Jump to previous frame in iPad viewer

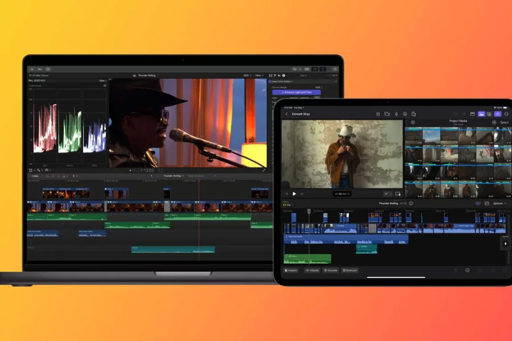287,194
